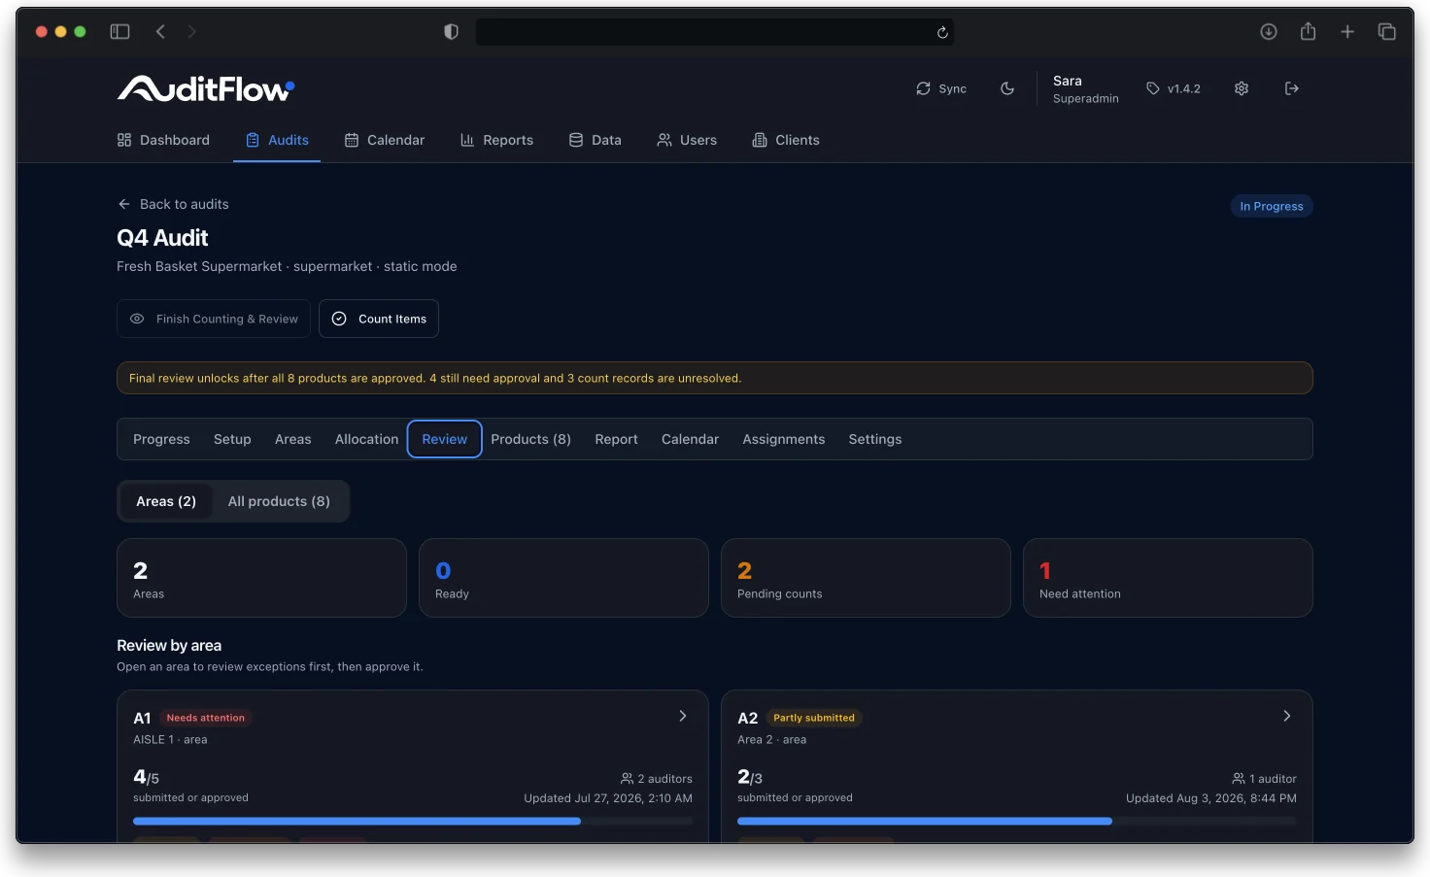Click the browser address bar

pos(714,32)
